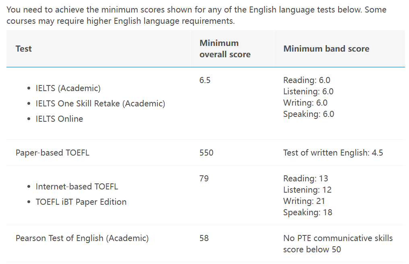Click the "Speaking: 6.0" band score
Screen dimensions: 409x264
point(308,114)
